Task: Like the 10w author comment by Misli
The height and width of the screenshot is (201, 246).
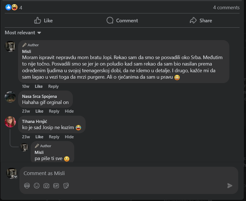Action: tap(39, 86)
